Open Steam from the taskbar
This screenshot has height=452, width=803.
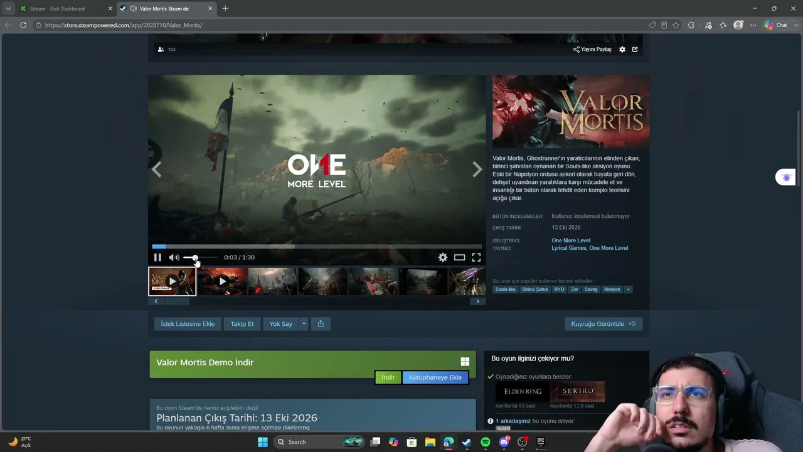tap(467, 442)
